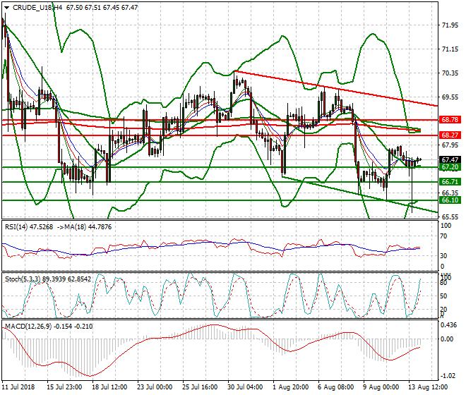Click the MACD 0.436 scale value
The width and height of the screenshot is (466, 395).
(449, 325)
